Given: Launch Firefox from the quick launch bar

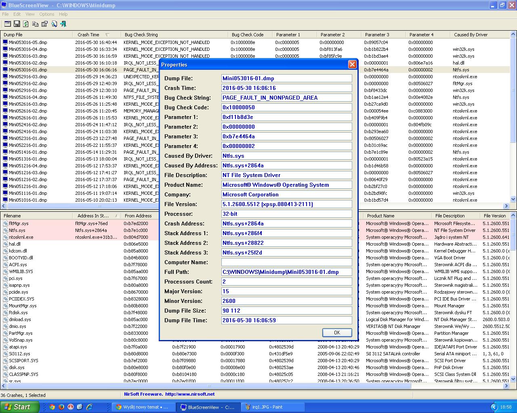Looking at the screenshot, I should 61,407.
